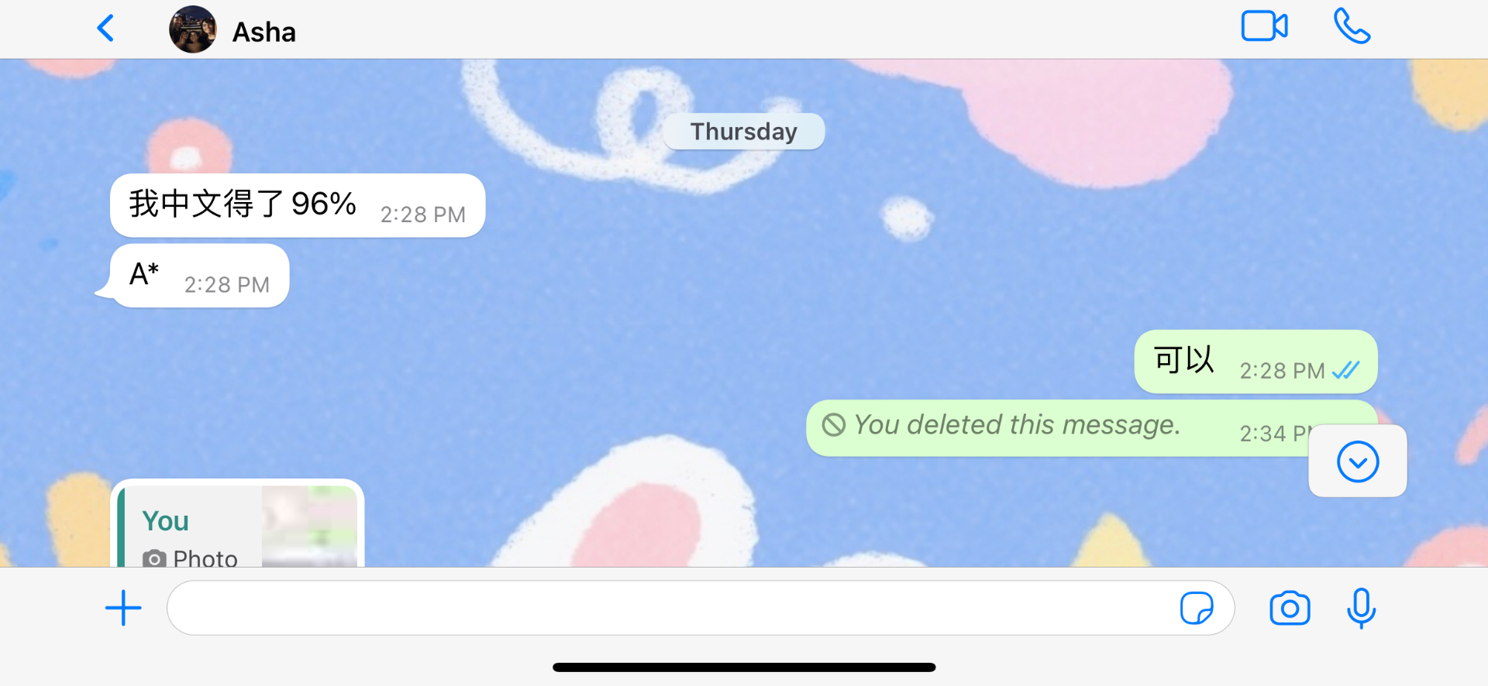Open the attachments plus menu
This screenshot has height=686, width=1488.
click(123, 608)
